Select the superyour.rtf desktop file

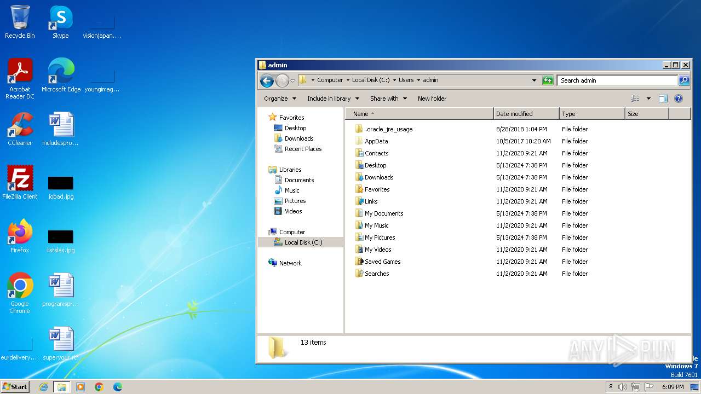tap(61, 343)
